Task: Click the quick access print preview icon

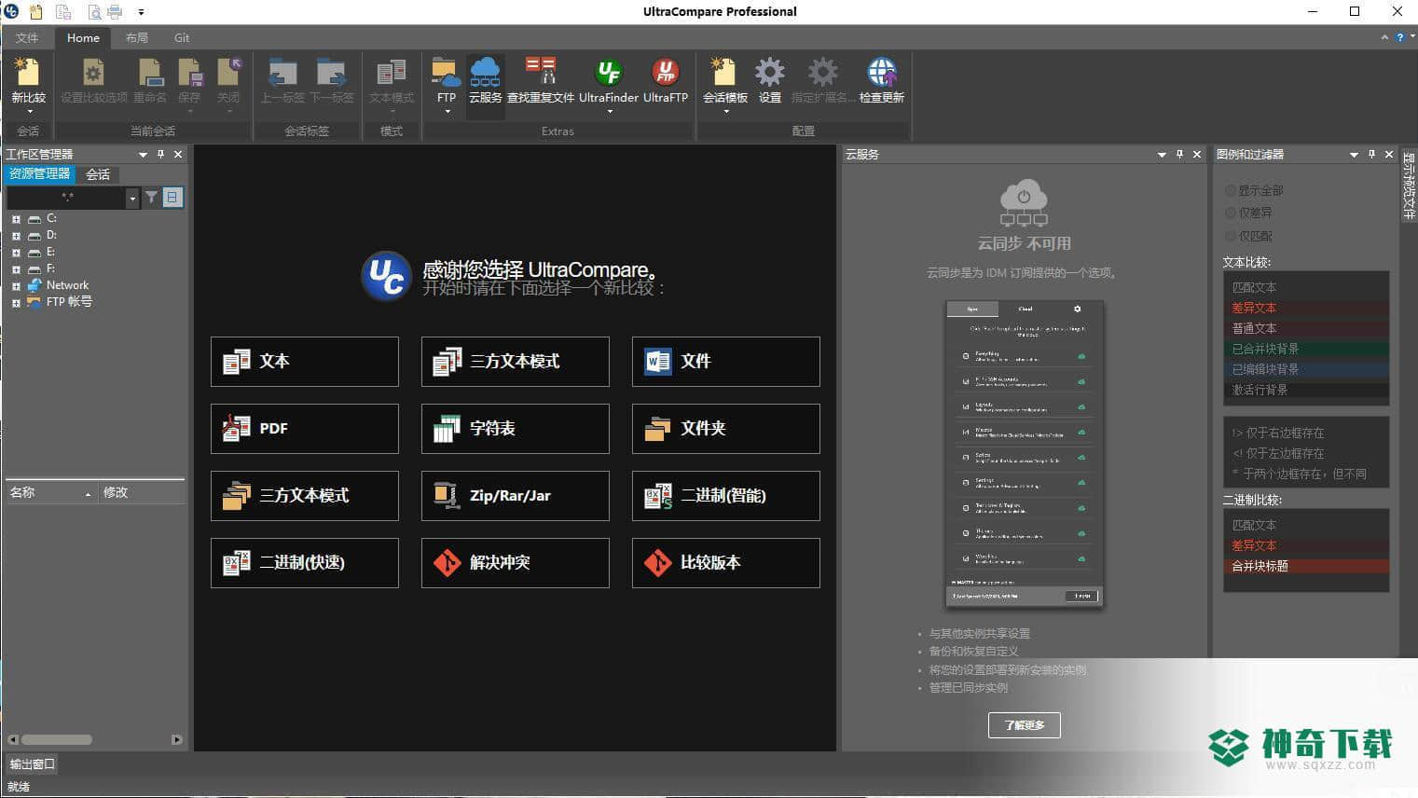Action: tap(94, 12)
